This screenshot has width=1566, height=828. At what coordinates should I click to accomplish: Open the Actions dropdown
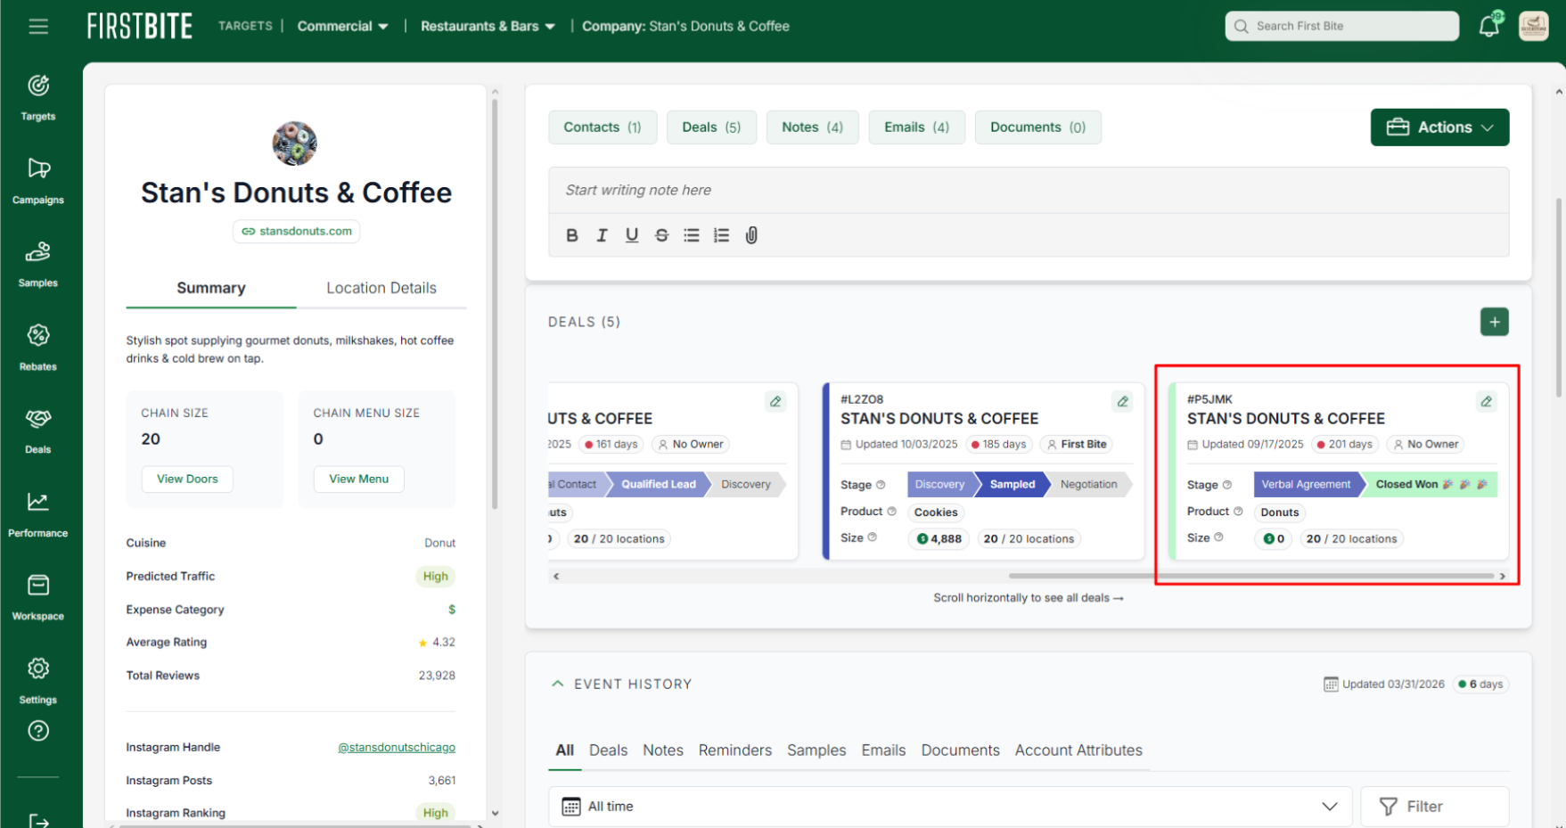pos(1439,127)
